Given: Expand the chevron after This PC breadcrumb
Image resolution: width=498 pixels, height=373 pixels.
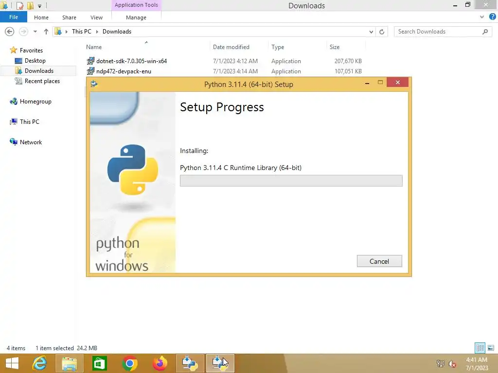Looking at the screenshot, I should (97, 32).
